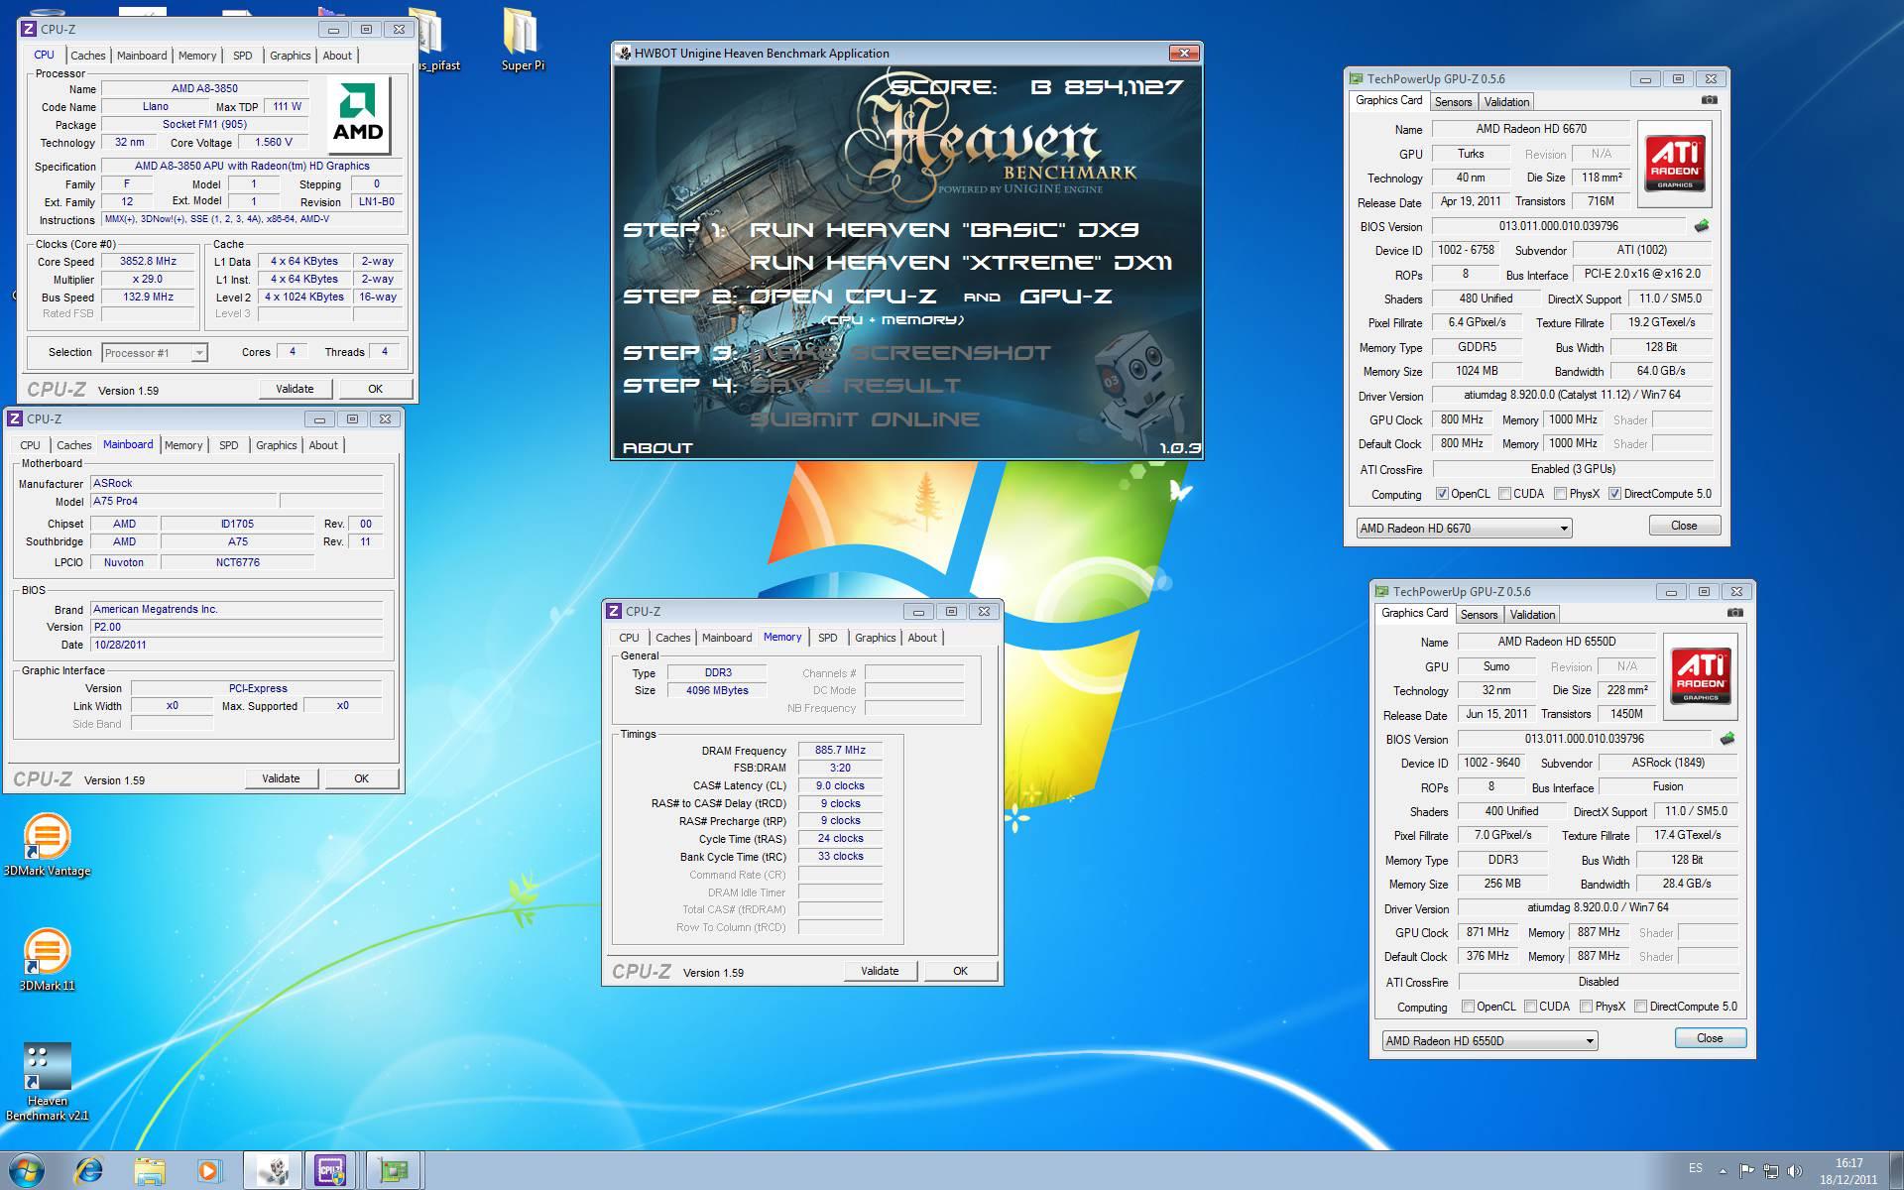The height and width of the screenshot is (1190, 1904).
Task: Toggle OpenCL checkbox in HD 6670 GPU-Z
Action: (x=1442, y=494)
